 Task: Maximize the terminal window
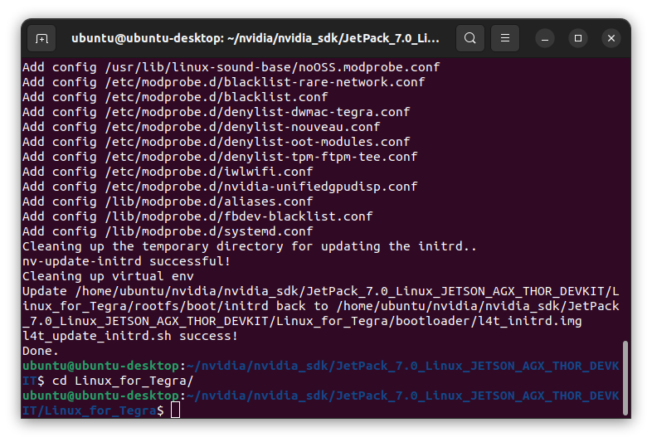578,39
